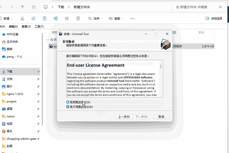Click the Copy icon in Explorer toolbar
Image resolution: width=229 pixels, height=153 pixels.
tap(33, 18)
